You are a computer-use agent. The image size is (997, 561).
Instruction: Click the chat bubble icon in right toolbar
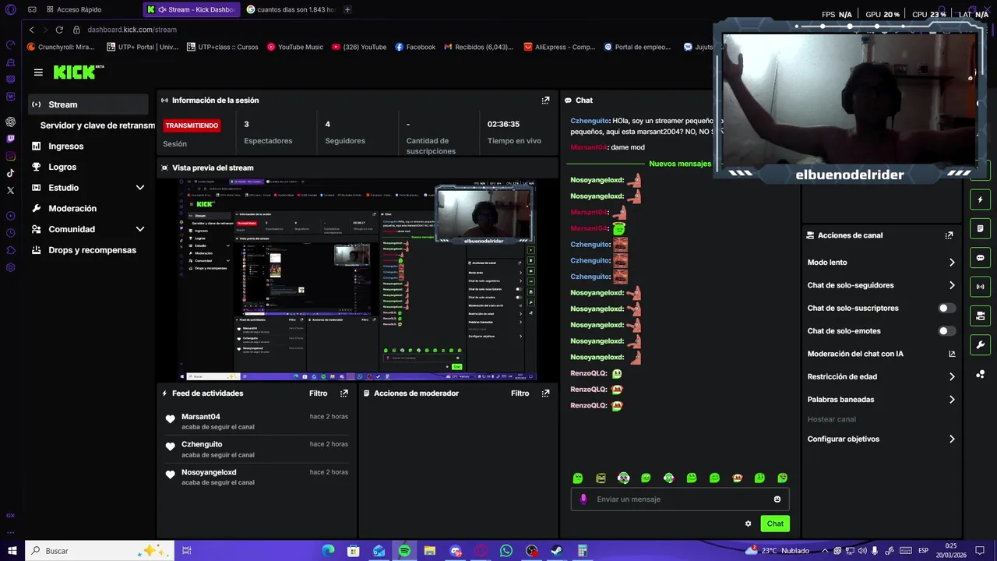click(x=980, y=258)
